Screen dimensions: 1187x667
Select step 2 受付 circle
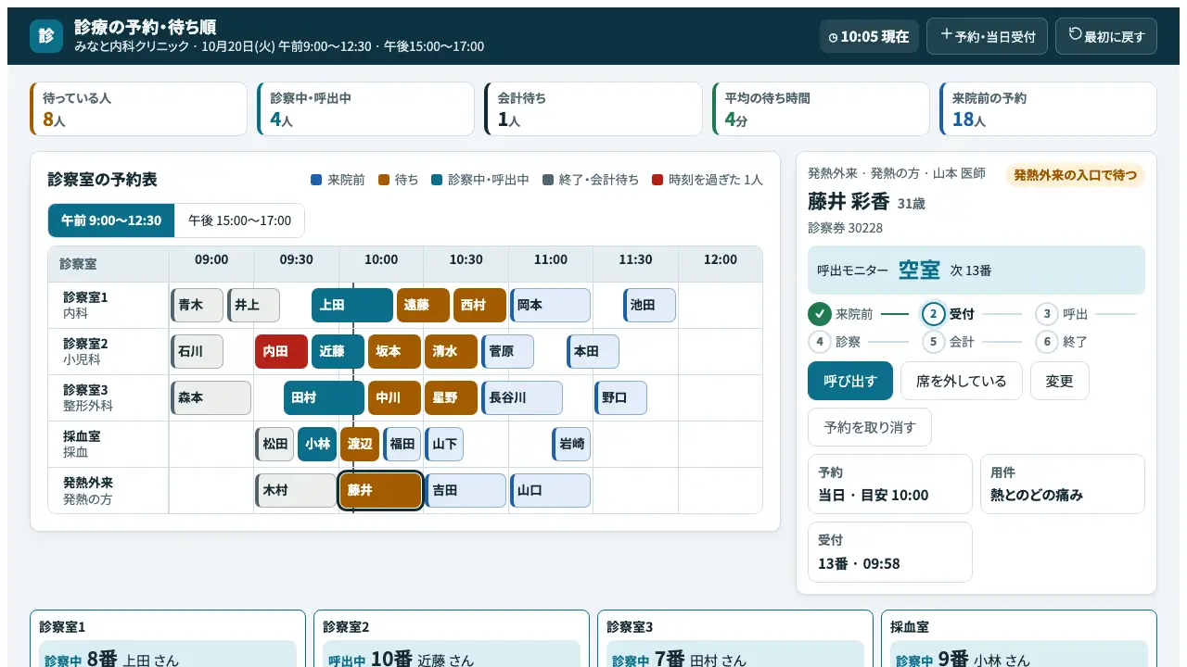click(933, 314)
